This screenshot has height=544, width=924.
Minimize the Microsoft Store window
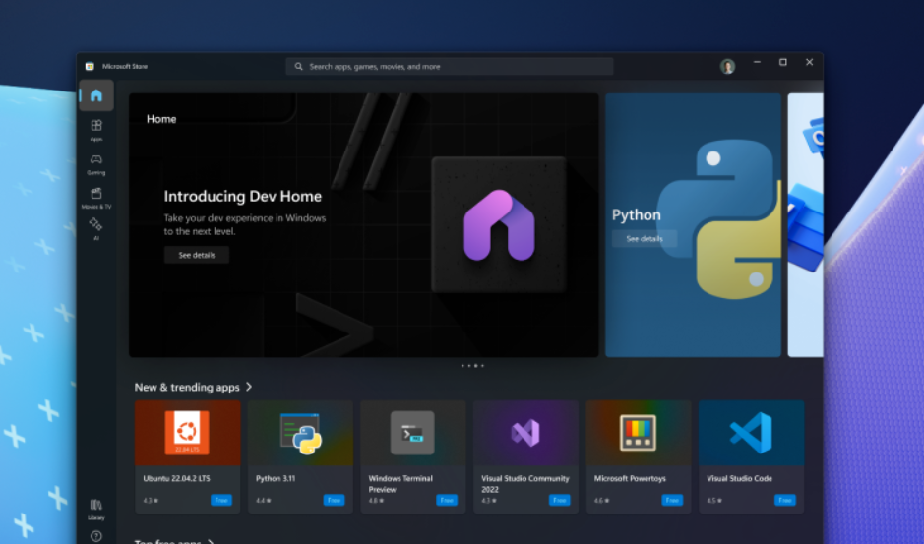tap(757, 62)
